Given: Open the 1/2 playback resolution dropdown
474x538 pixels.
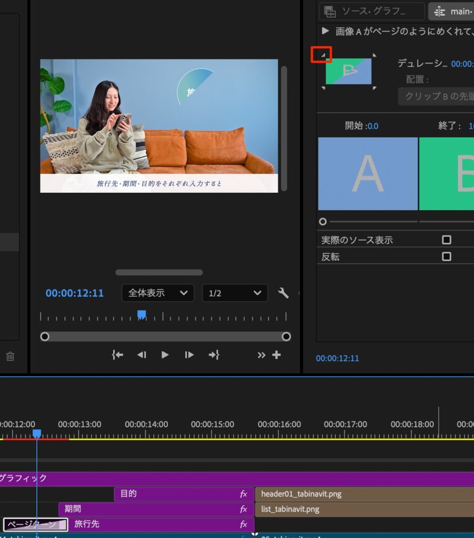Looking at the screenshot, I should [x=235, y=293].
